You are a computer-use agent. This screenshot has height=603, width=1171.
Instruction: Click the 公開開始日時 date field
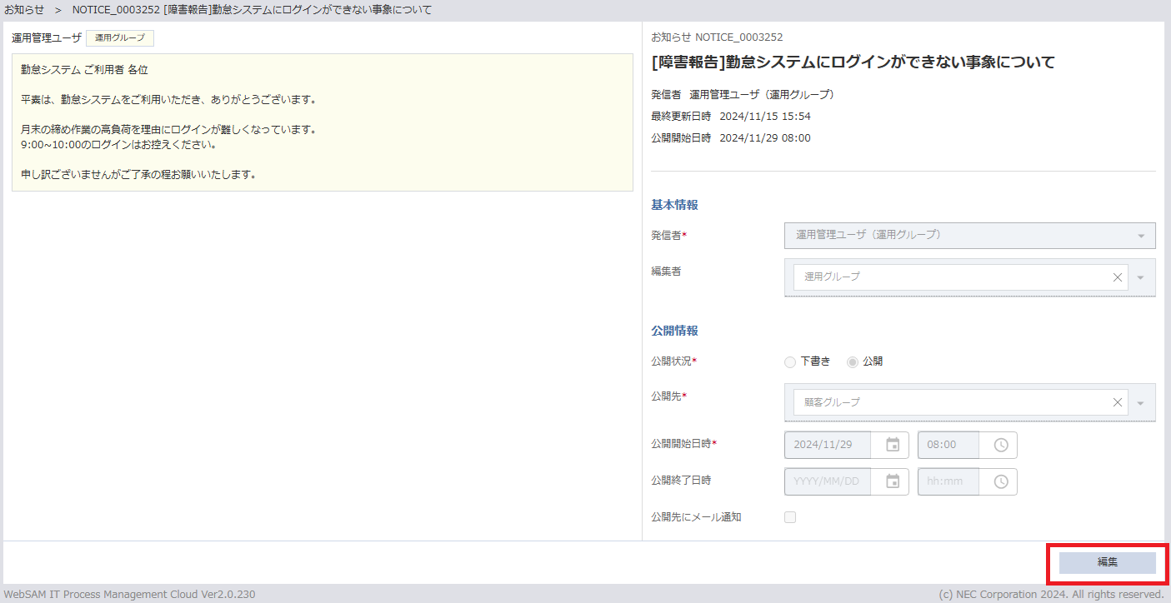[x=828, y=445]
